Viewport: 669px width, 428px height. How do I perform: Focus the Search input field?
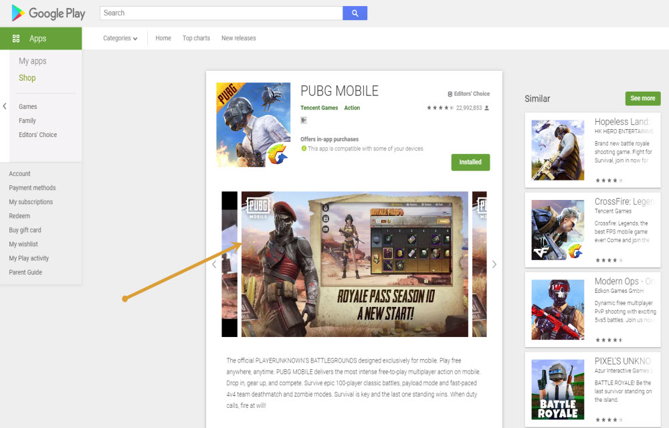pyautogui.click(x=221, y=13)
